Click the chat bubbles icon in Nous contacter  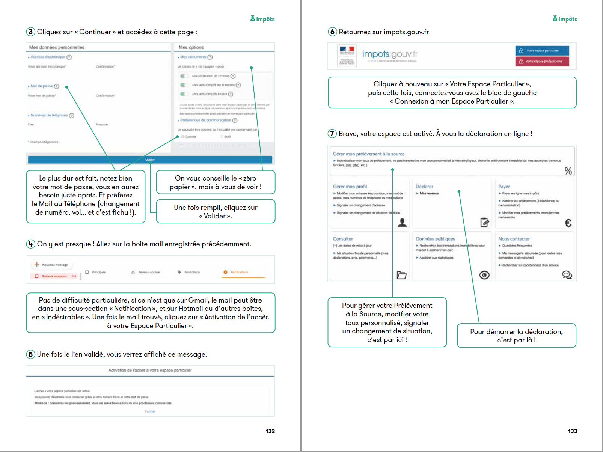[x=567, y=275]
